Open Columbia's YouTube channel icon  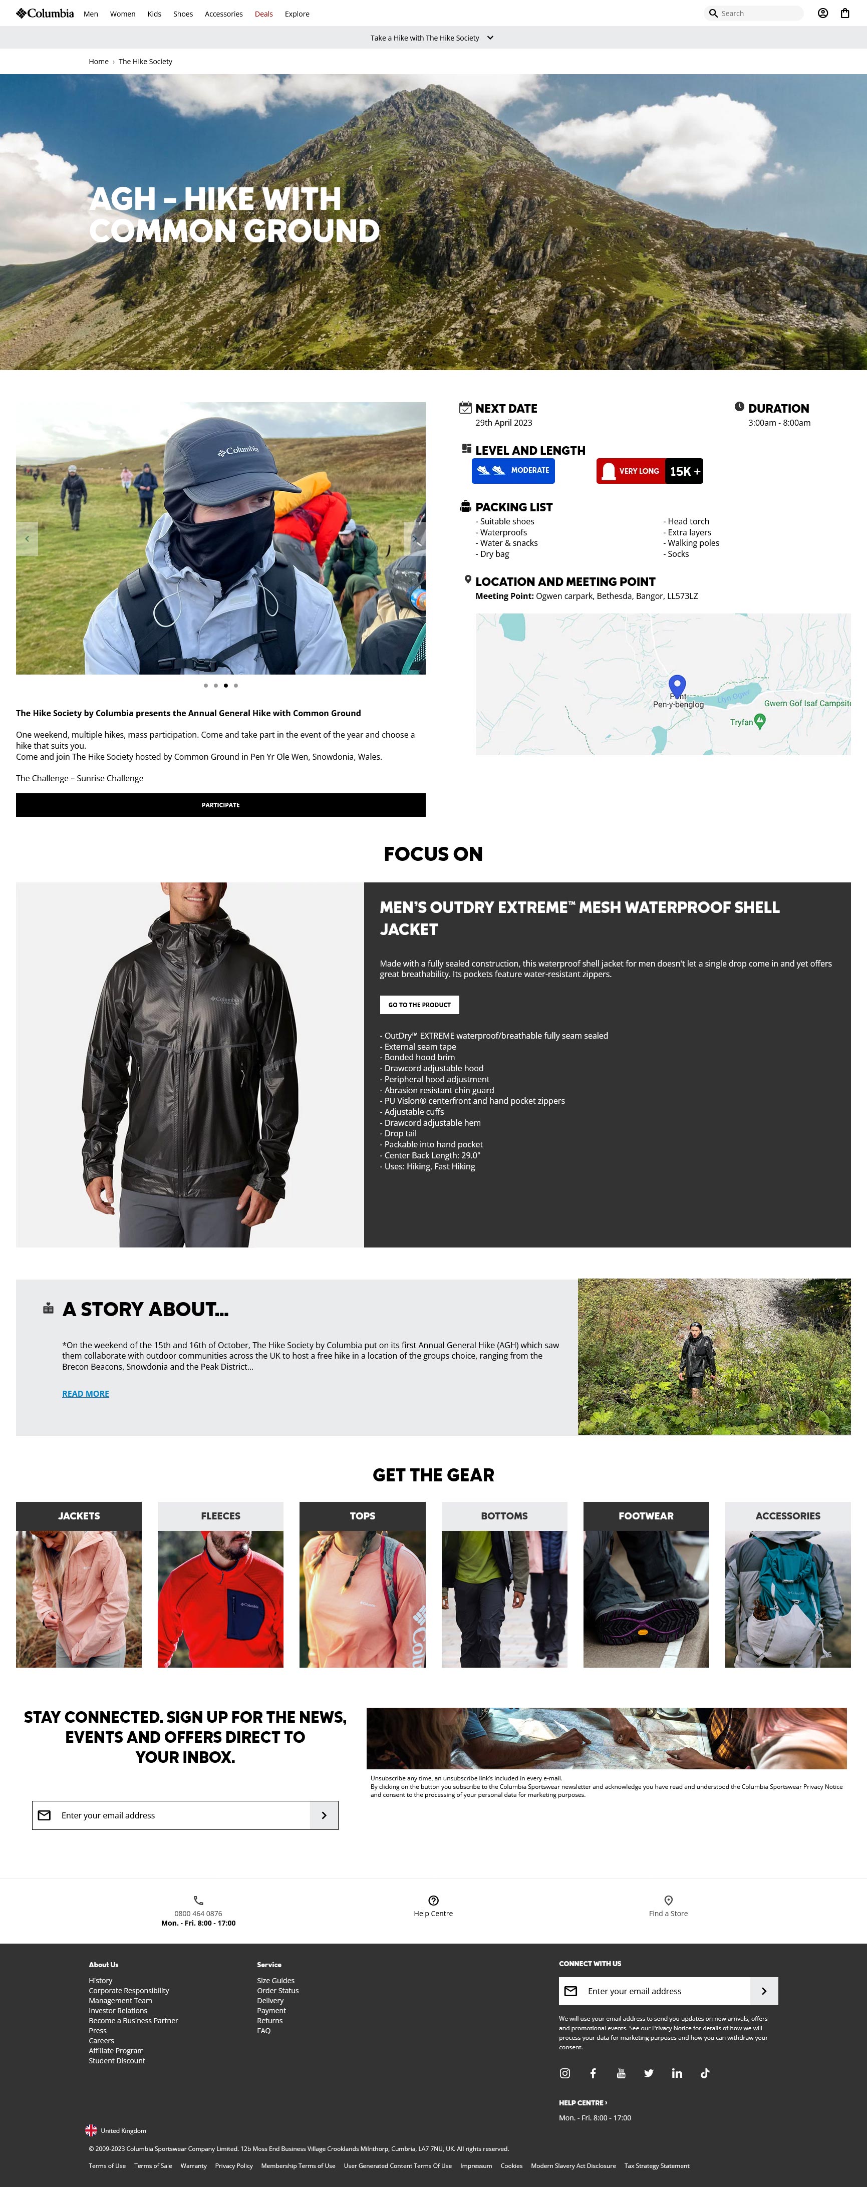click(621, 2072)
